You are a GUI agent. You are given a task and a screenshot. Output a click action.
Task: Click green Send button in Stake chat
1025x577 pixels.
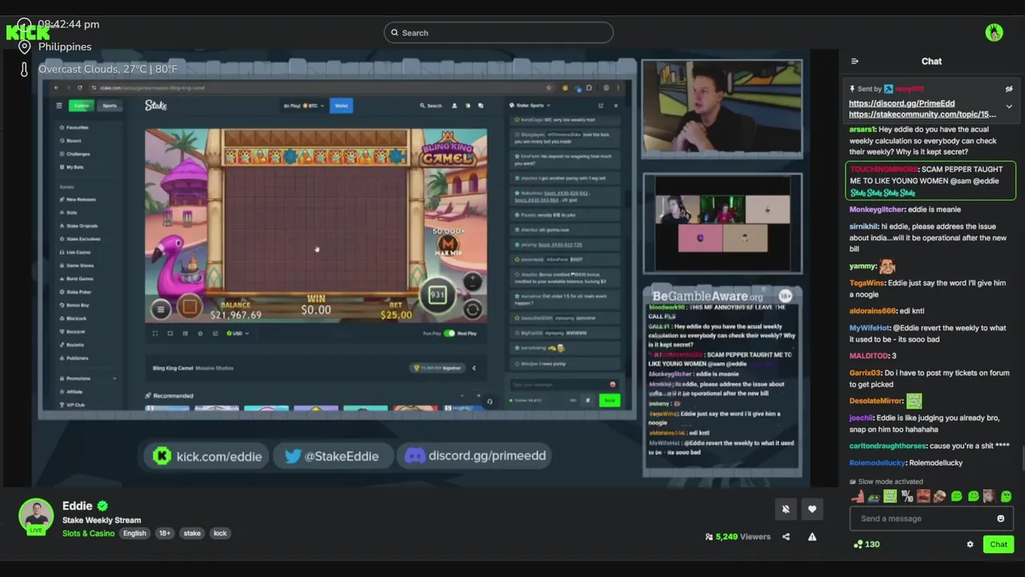coord(609,400)
